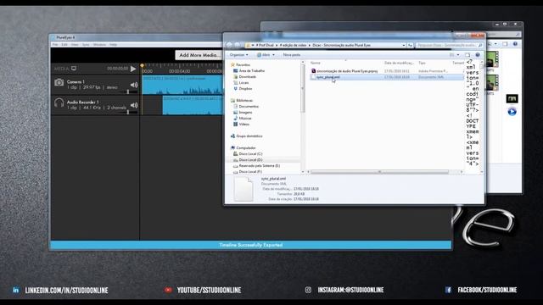
Task: Click the Explorer help icon
Action: [x=478, y=55]
